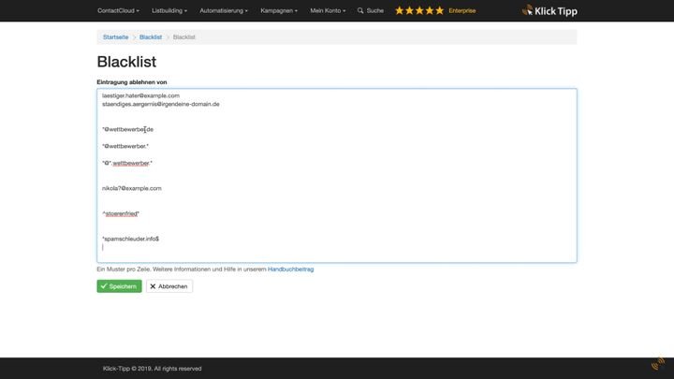Viewport: 674px width, 379px height.
Task: Open the Automatisierung dropdown
Action: pyautogui.click(x=224, y=10)
